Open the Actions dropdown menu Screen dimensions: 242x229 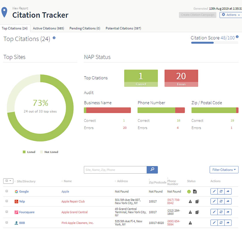coord(231,15)
